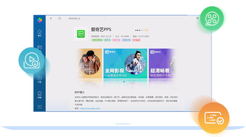Select the first carousel pagination dot
This screenshot has width=246, height=137.
[x=120, y=82]
